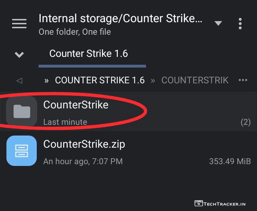
Task: Show more breadcrumb options via the ellipsis
Action: point(243,80)
